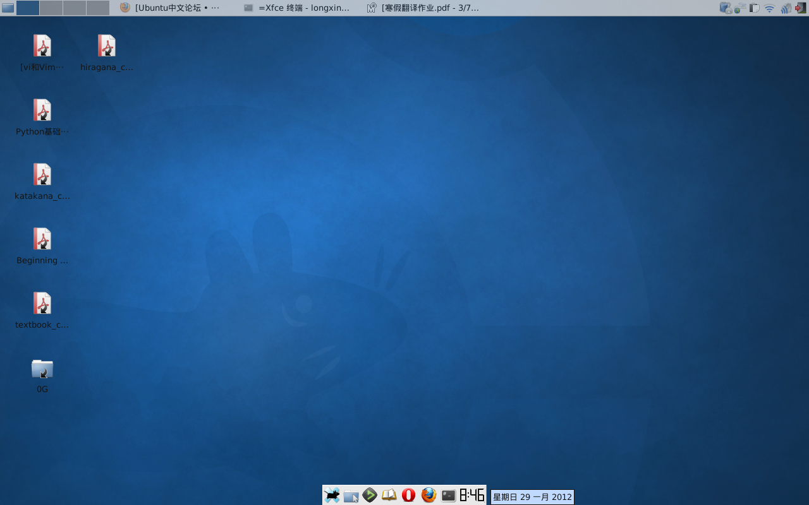The width and height of the screenshot is (809, 505).
Task: Select the Python基础… PDF desktop icon
Action: pos(42,117)
